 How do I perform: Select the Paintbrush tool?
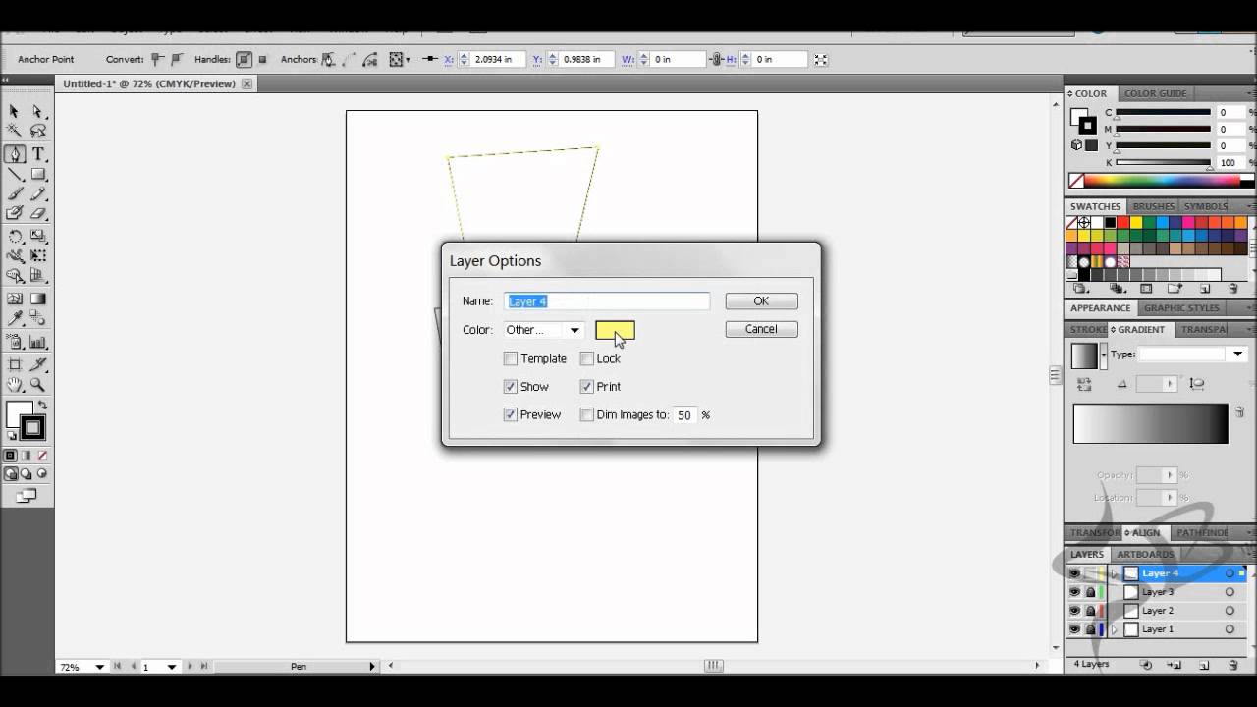coord(15,194)
